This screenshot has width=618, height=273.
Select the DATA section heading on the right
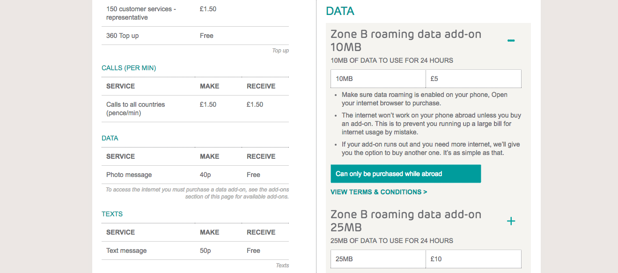coord(339,11)
